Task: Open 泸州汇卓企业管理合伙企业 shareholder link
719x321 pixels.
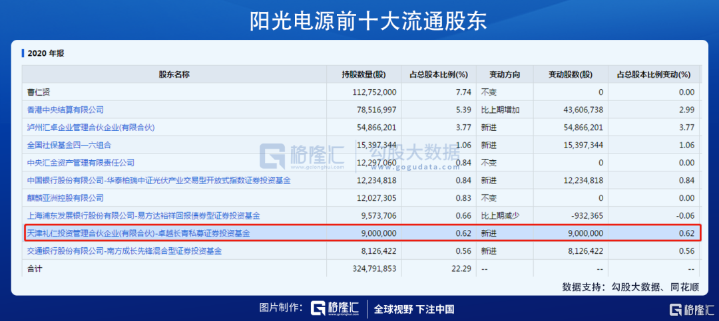Action: coord(91,128)
